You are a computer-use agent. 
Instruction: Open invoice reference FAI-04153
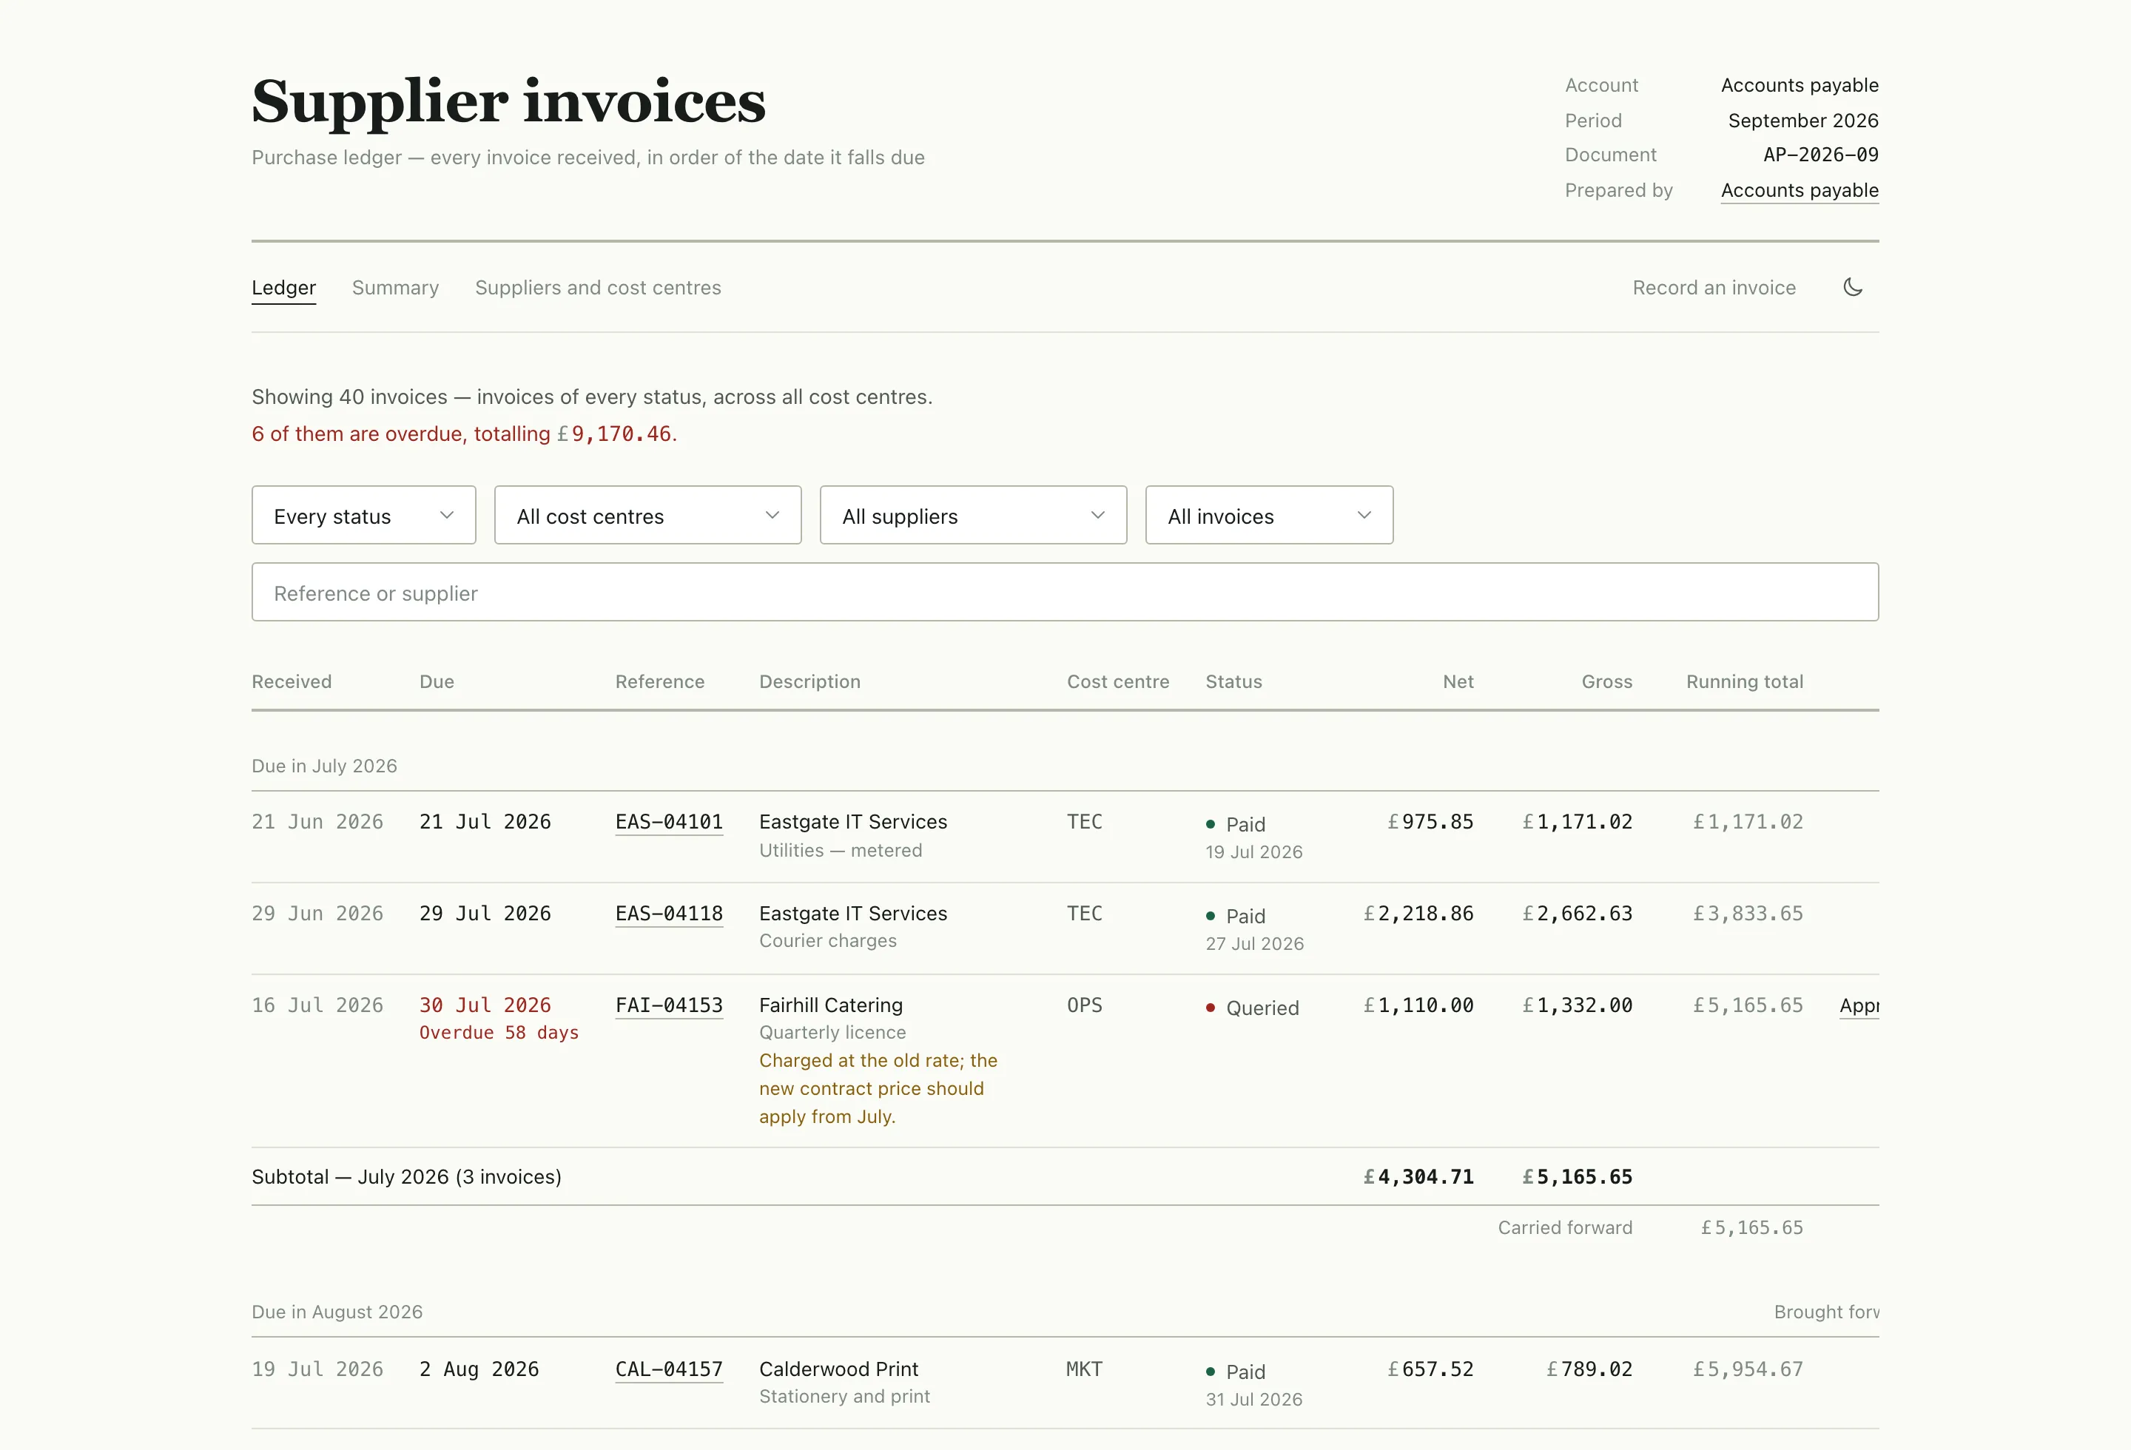(x=668, y=1005)
